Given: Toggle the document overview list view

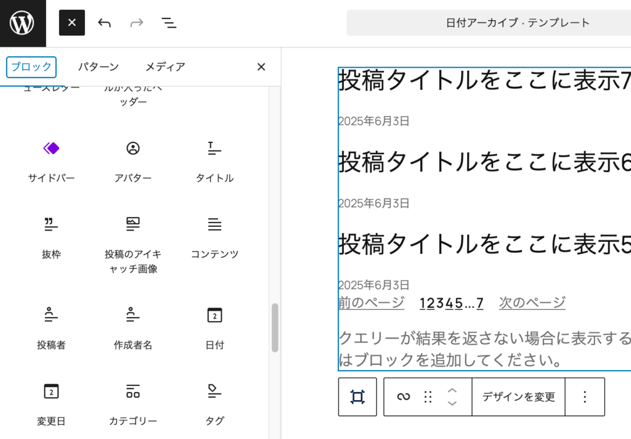Looking at the screenshot, I should point(169,23).
